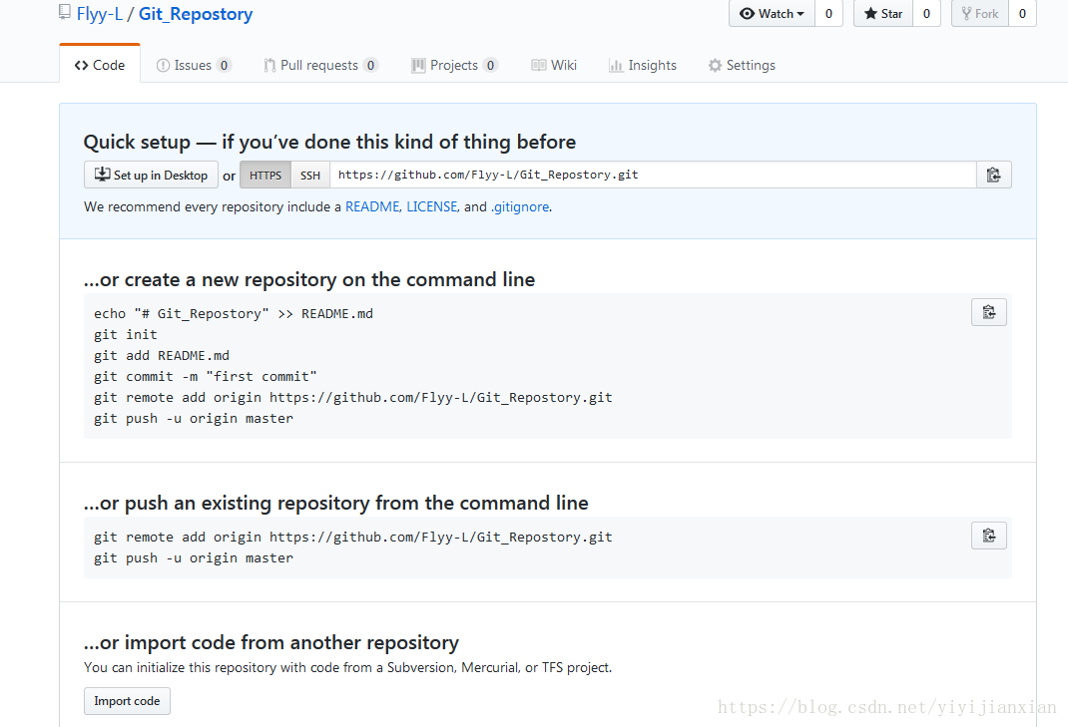The height and width of the screenshot is (727, 1068).
Task: Open the .gitignore link
Action: (x=520, y=207)
